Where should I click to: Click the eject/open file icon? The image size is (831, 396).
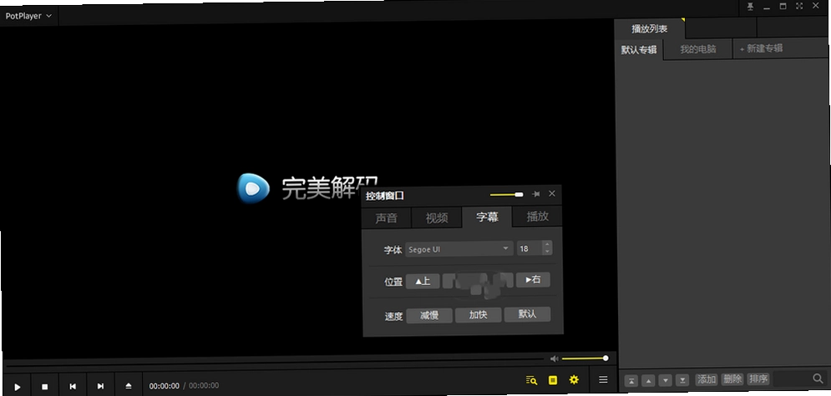pyautogui.click(x=129, y=386)
